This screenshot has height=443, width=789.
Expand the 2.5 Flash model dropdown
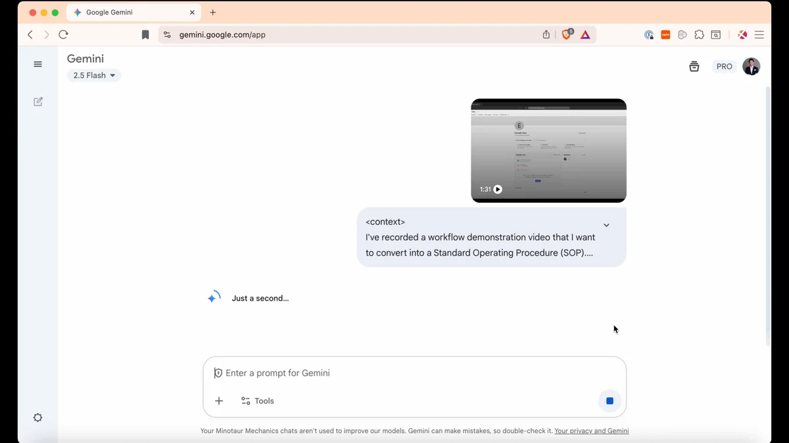(x=94, y=75)
